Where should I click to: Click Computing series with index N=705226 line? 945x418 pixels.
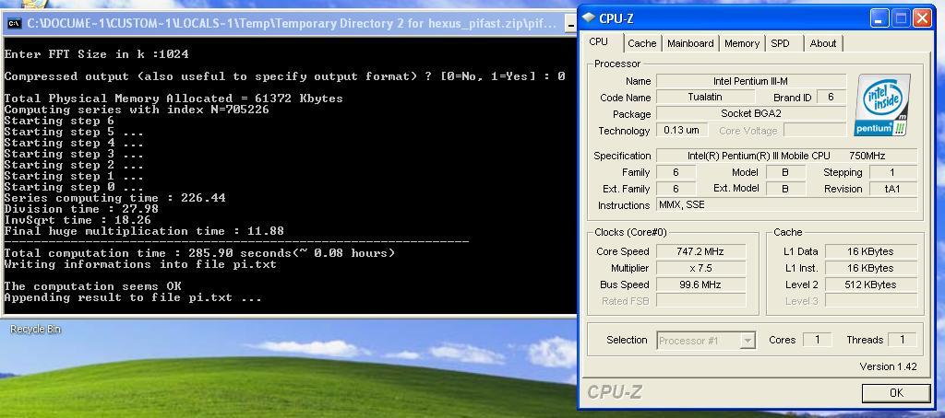137,110
